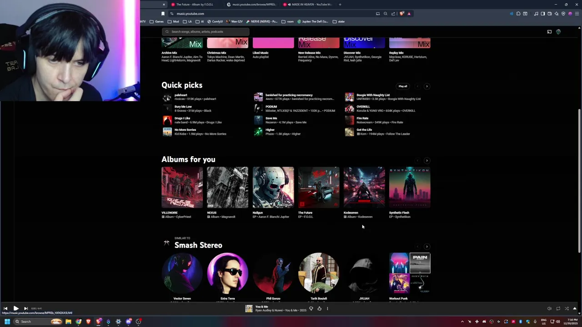
Task: Open the New Release Mix title
Action: click(309, 53)
